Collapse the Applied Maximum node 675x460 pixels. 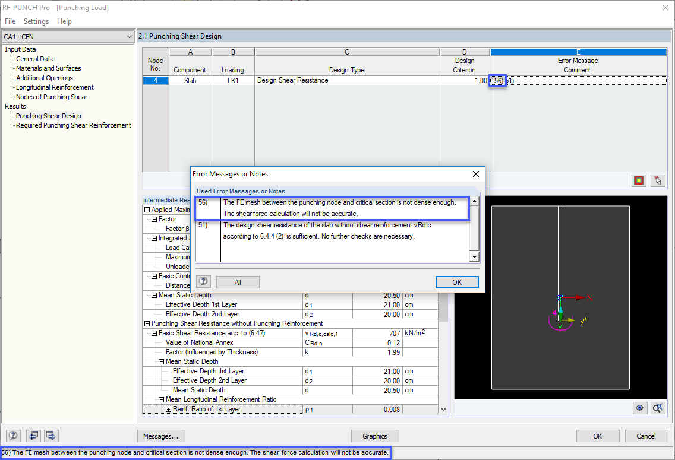(147, 210)
